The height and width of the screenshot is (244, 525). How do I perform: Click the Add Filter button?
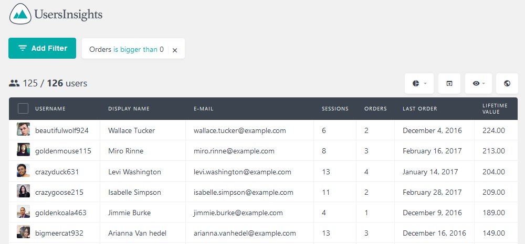tap(42, 48)
